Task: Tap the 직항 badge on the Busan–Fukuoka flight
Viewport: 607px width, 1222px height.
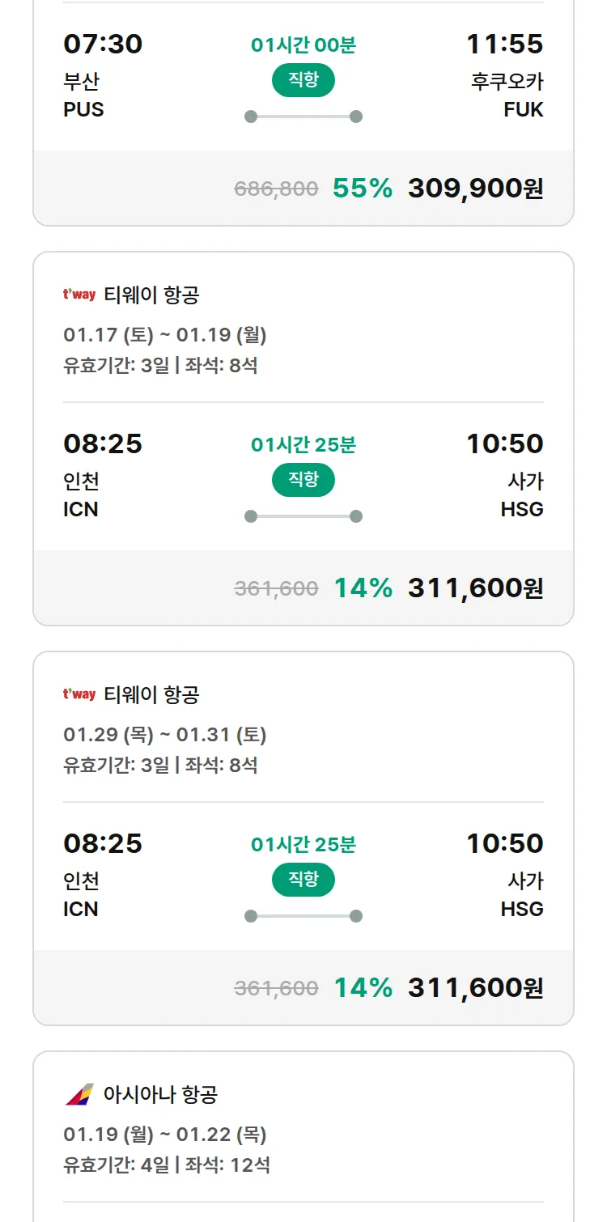Action: (303, 80)
